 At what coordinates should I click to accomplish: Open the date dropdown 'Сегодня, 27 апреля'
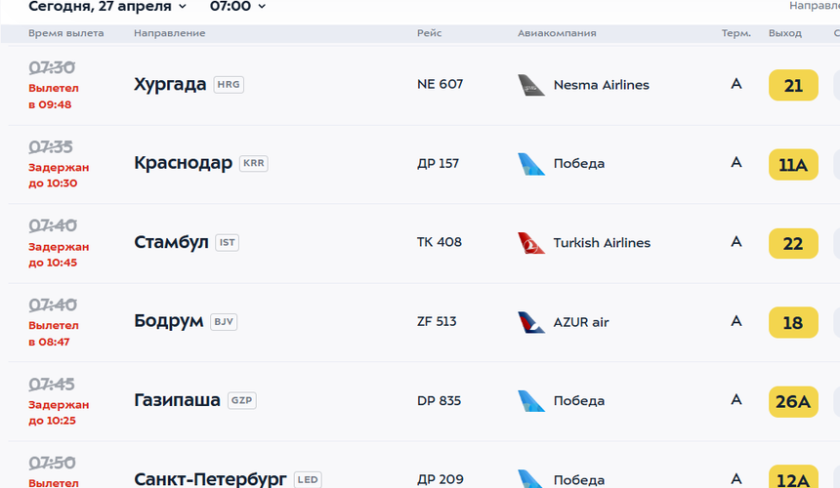point(107,7)
